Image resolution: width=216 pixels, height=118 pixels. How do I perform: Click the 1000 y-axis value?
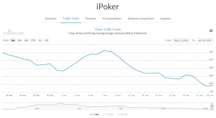pos(211,83)
